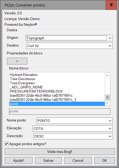Image resolution: width=119 pixels, height=168 pixels.
Task: Click the Salvar button
Action: coord(48,160)
